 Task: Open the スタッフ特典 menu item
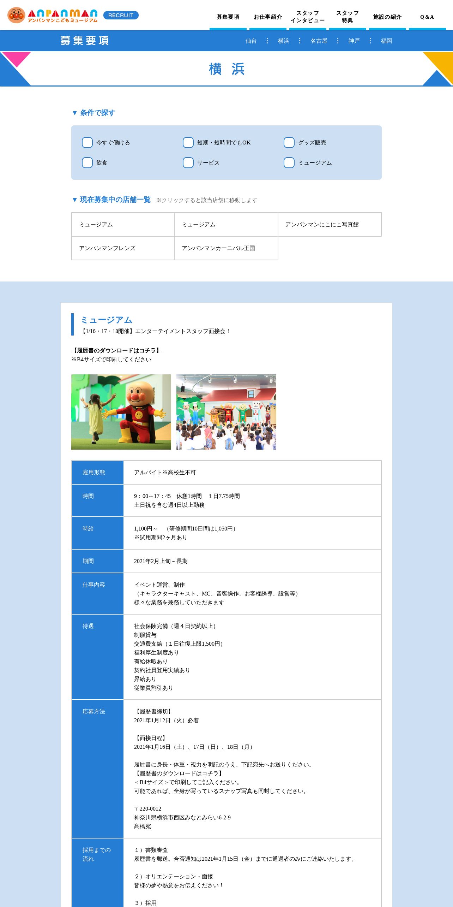coord(348,17)
